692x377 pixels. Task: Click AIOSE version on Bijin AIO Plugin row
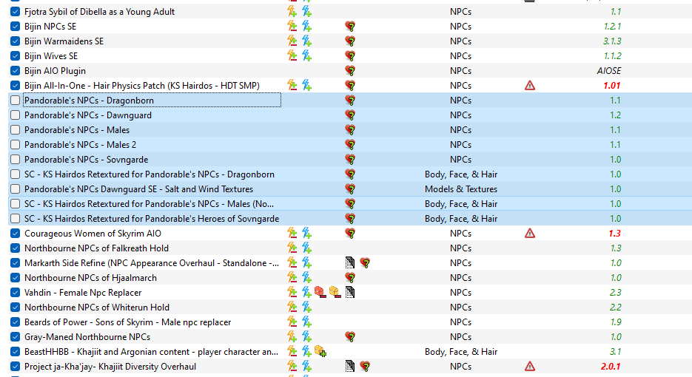(x=608, y=70)
